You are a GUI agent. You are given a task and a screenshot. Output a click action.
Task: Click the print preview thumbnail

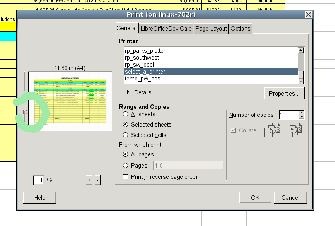point(70,101)
